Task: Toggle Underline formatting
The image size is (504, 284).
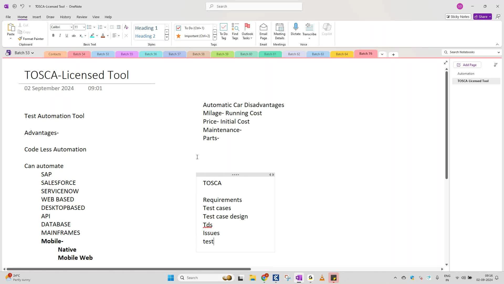Action: (67, 35)
